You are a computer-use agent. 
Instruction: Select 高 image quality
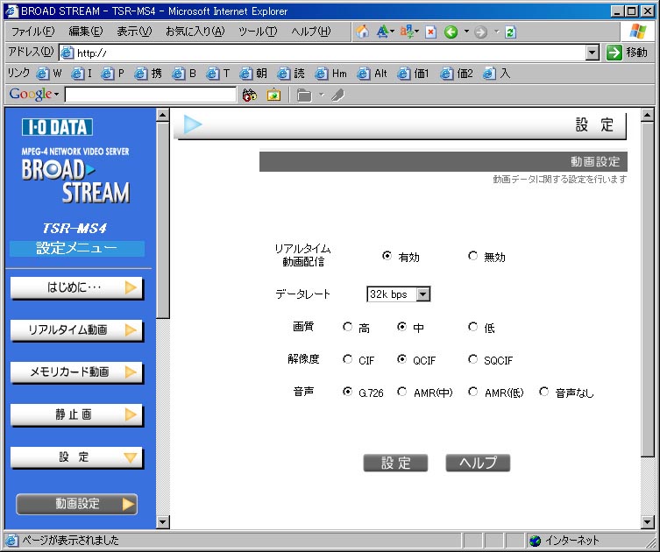[347, 327]
